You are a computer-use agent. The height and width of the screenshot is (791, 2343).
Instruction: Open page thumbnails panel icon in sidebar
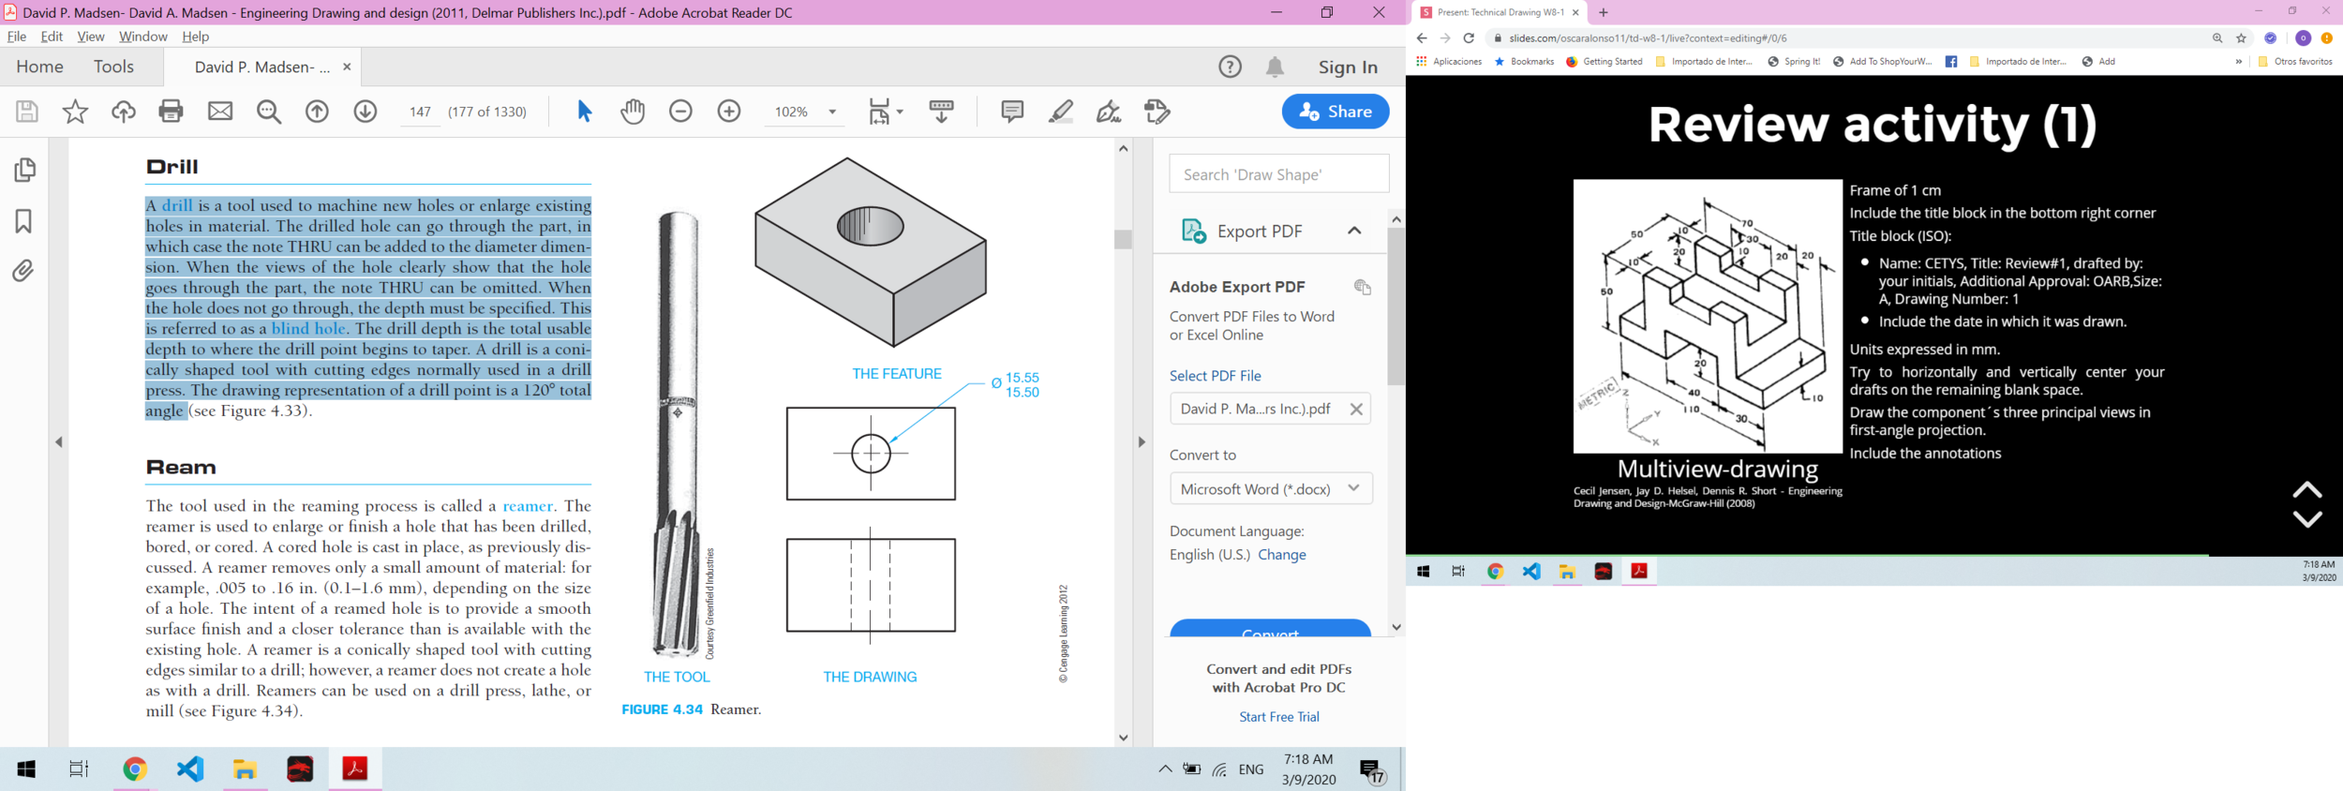click(24, 170)
